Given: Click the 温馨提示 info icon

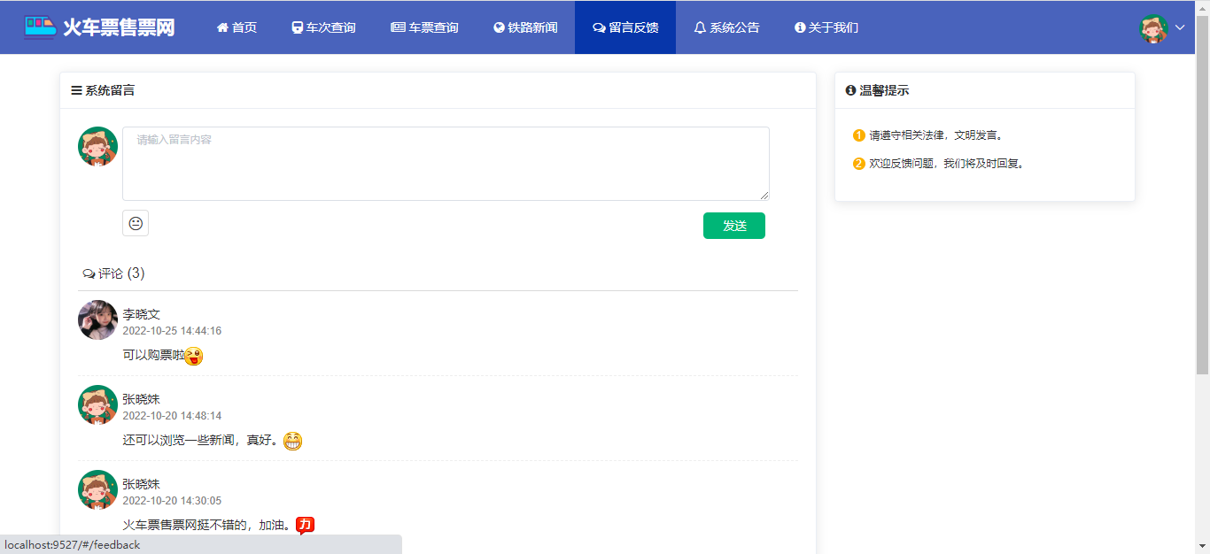Looking at the screenshot, I should pyautogui.click(x=851, y=90).
